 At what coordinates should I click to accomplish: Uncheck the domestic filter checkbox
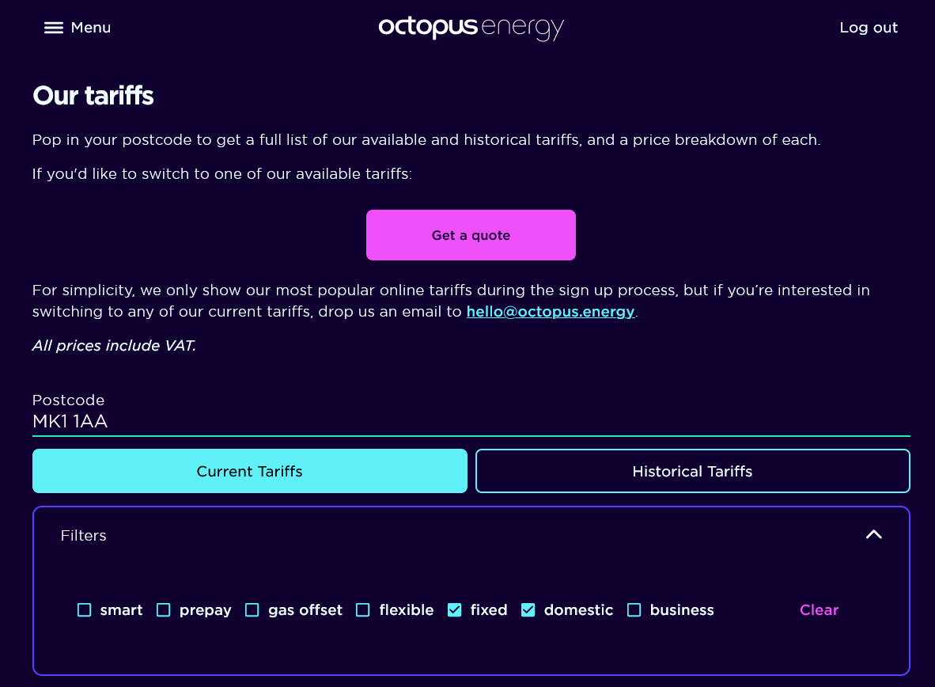click(528, 610)
